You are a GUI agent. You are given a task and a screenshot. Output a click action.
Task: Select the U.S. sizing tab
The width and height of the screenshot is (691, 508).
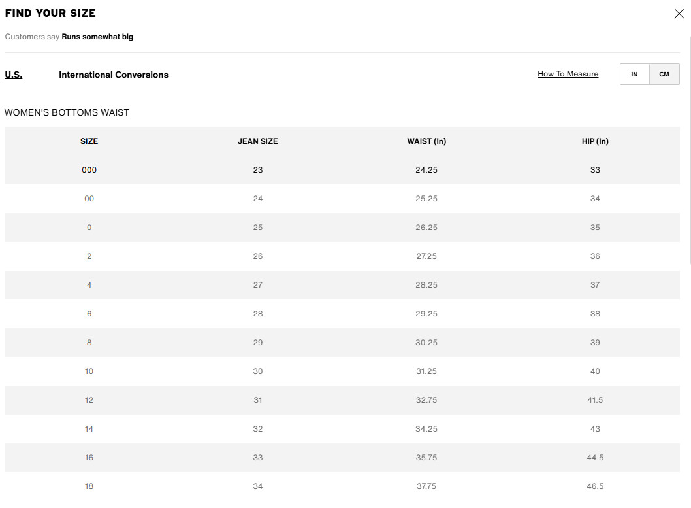[x=14, y=75]
